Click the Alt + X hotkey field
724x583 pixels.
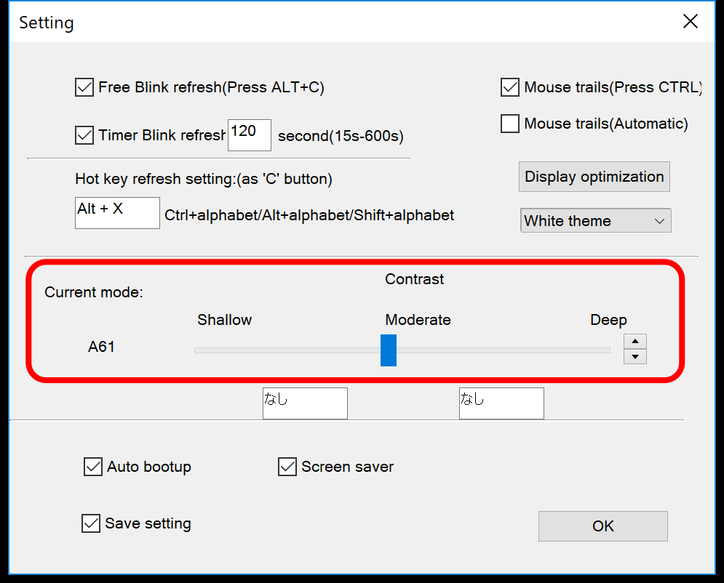click(117, 213)
